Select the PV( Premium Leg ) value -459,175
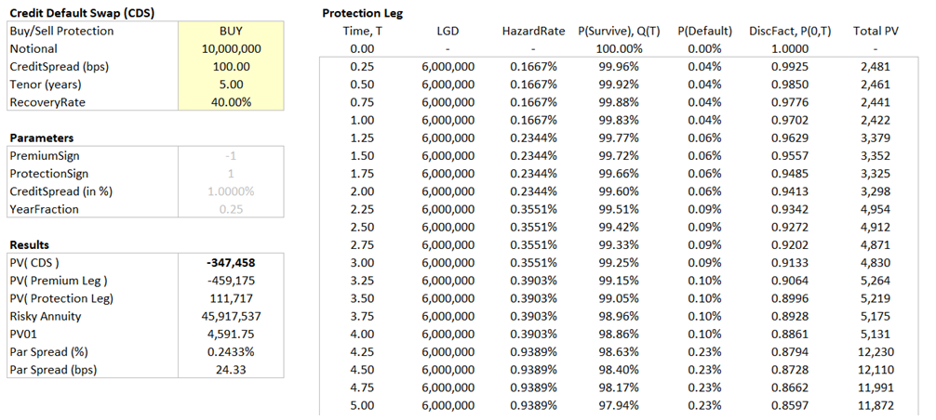Screen dimensions: 936x420 [x=231, y=281]
